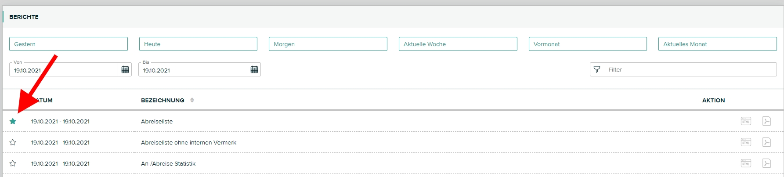Select the Heute date range

click(x=198, y=44)
